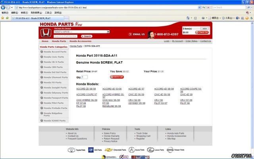This screenshot has width=254, height=159.
Task: Open the Tools dropdown in the command bar
Action: click(x=228, y=18)
